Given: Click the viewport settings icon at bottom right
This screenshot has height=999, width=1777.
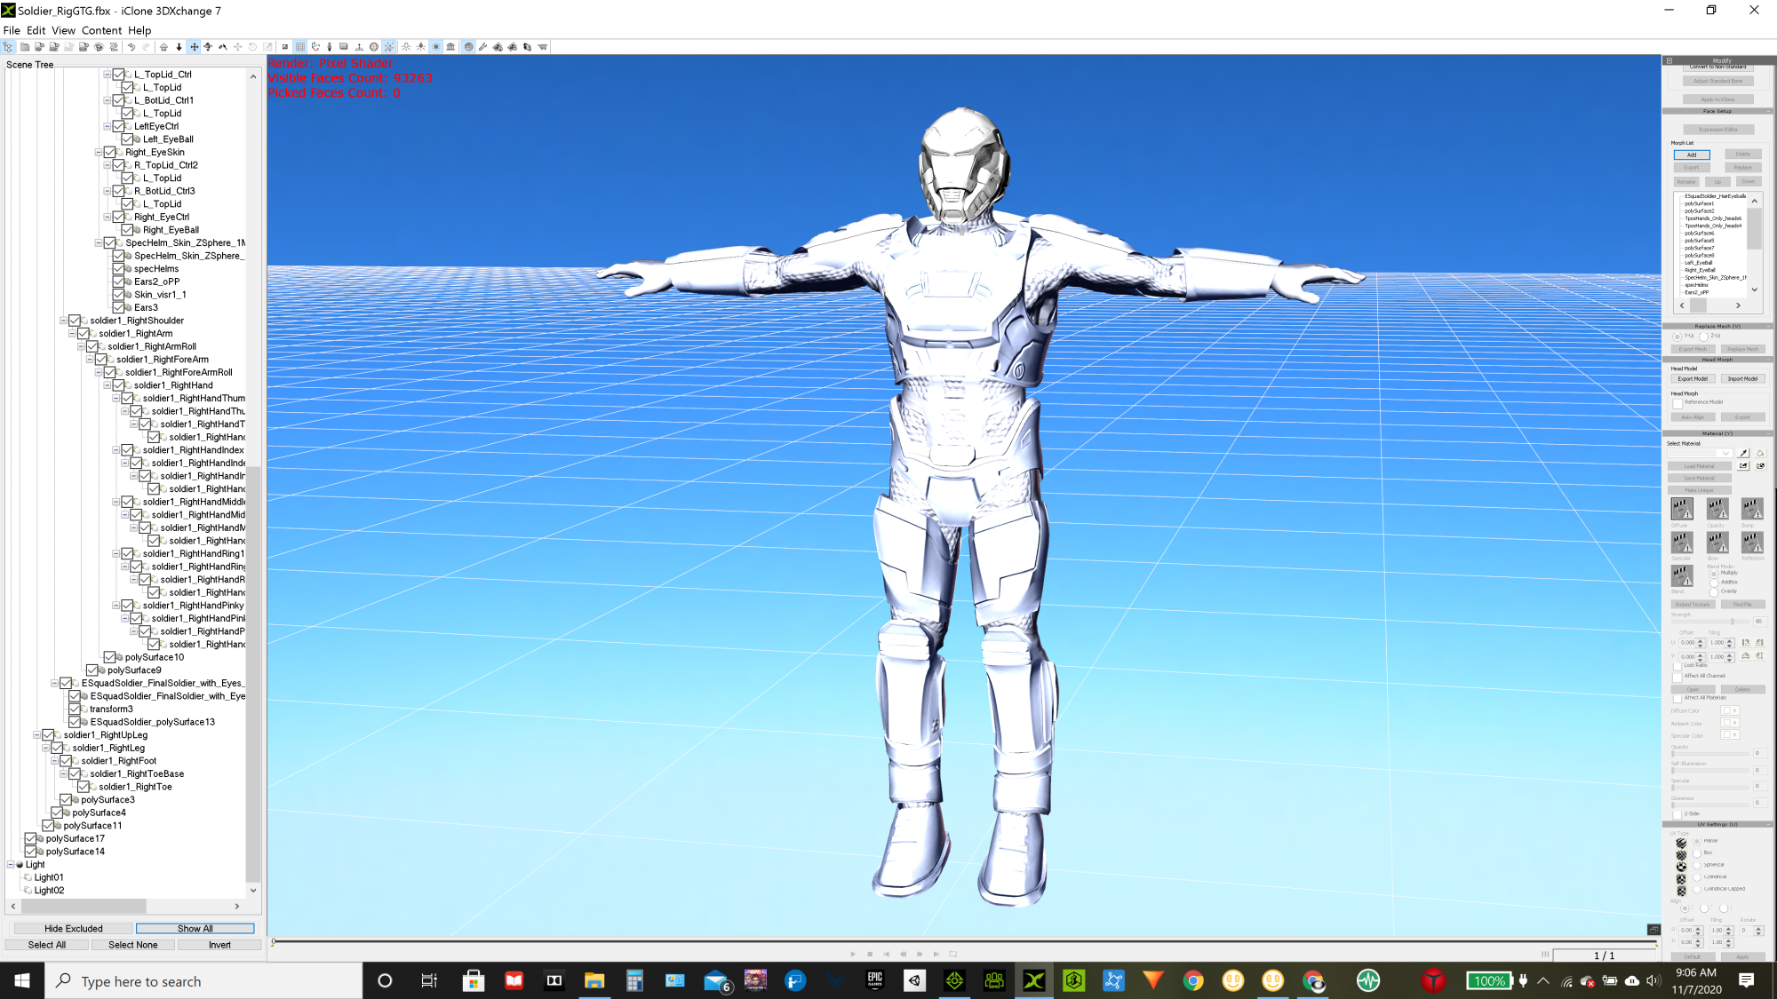Looking at the screenshot, I should tap(1653, 929).
